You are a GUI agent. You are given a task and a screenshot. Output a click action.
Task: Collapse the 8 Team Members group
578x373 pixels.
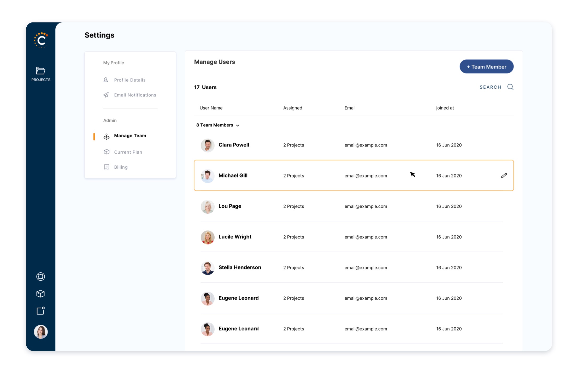pyautogui.click(x=218, y=125)
